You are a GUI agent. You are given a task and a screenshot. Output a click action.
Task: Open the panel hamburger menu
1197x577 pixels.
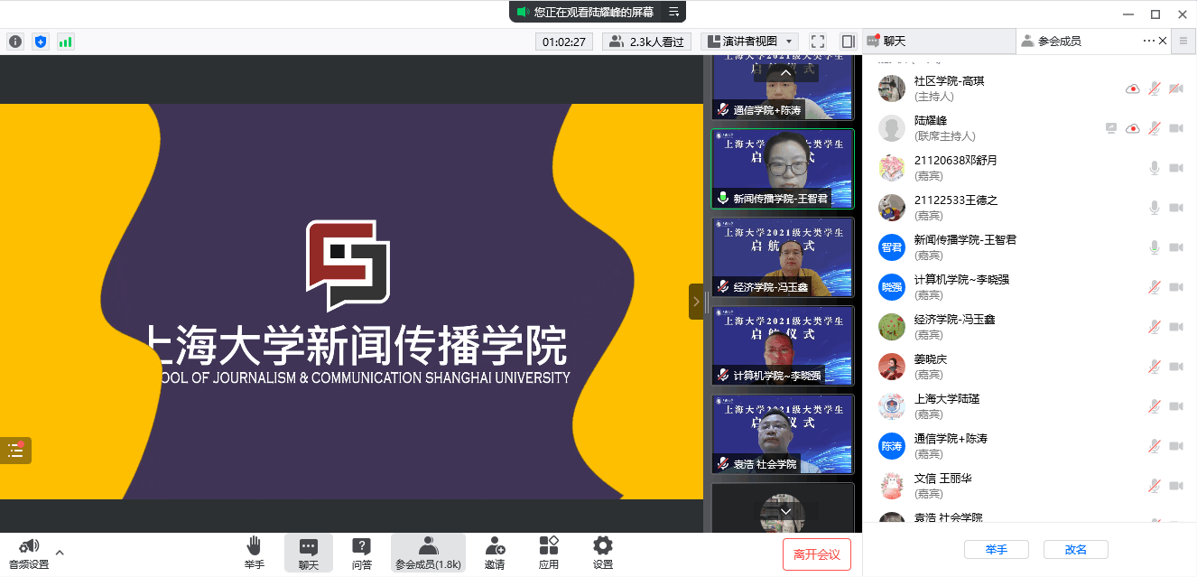click(x=1183, y=41)
